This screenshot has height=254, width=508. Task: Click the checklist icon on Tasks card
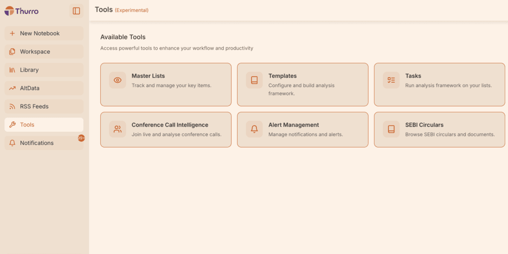coord(391,80)
